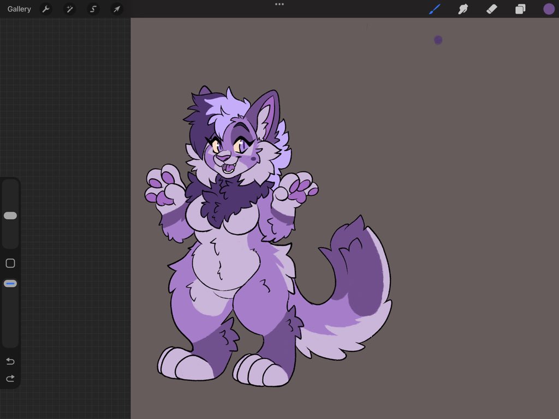Tap the square modify button in sidebar
The image size is (559, 419).
(10, 264)
